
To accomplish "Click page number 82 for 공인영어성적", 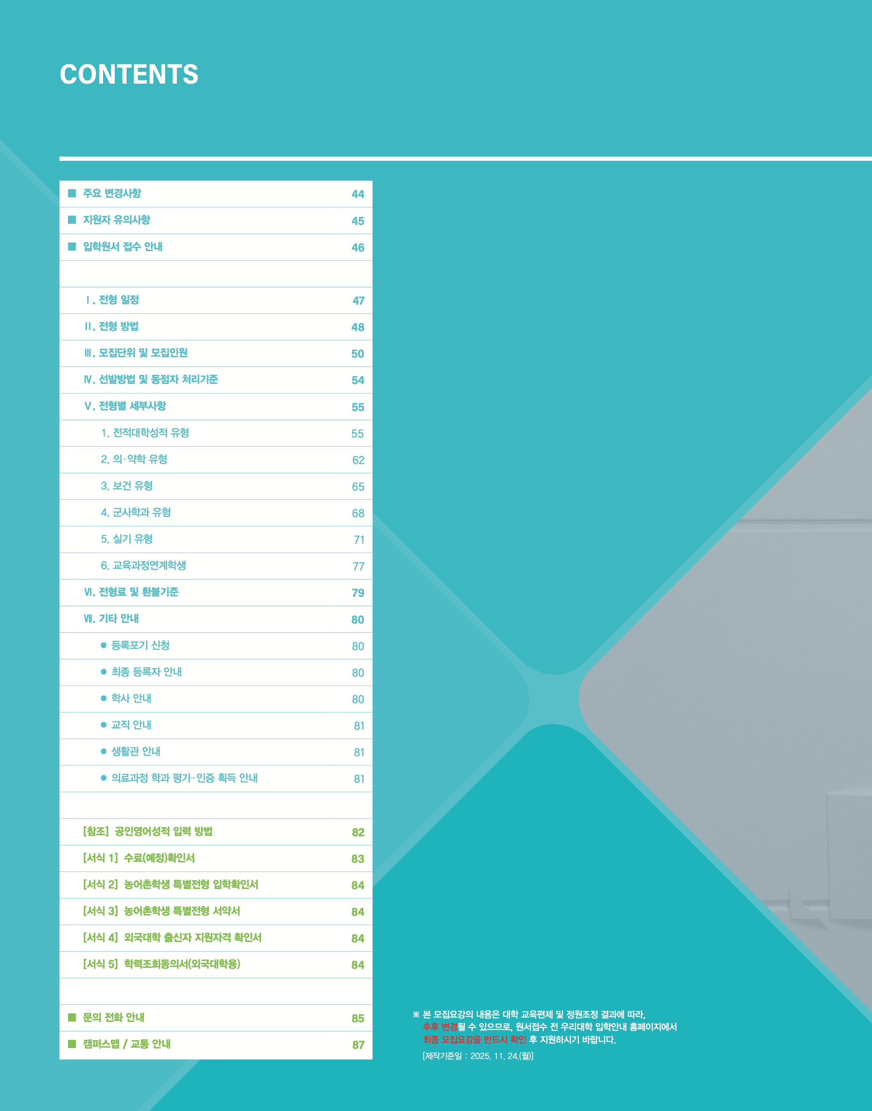I will point(358,832).
